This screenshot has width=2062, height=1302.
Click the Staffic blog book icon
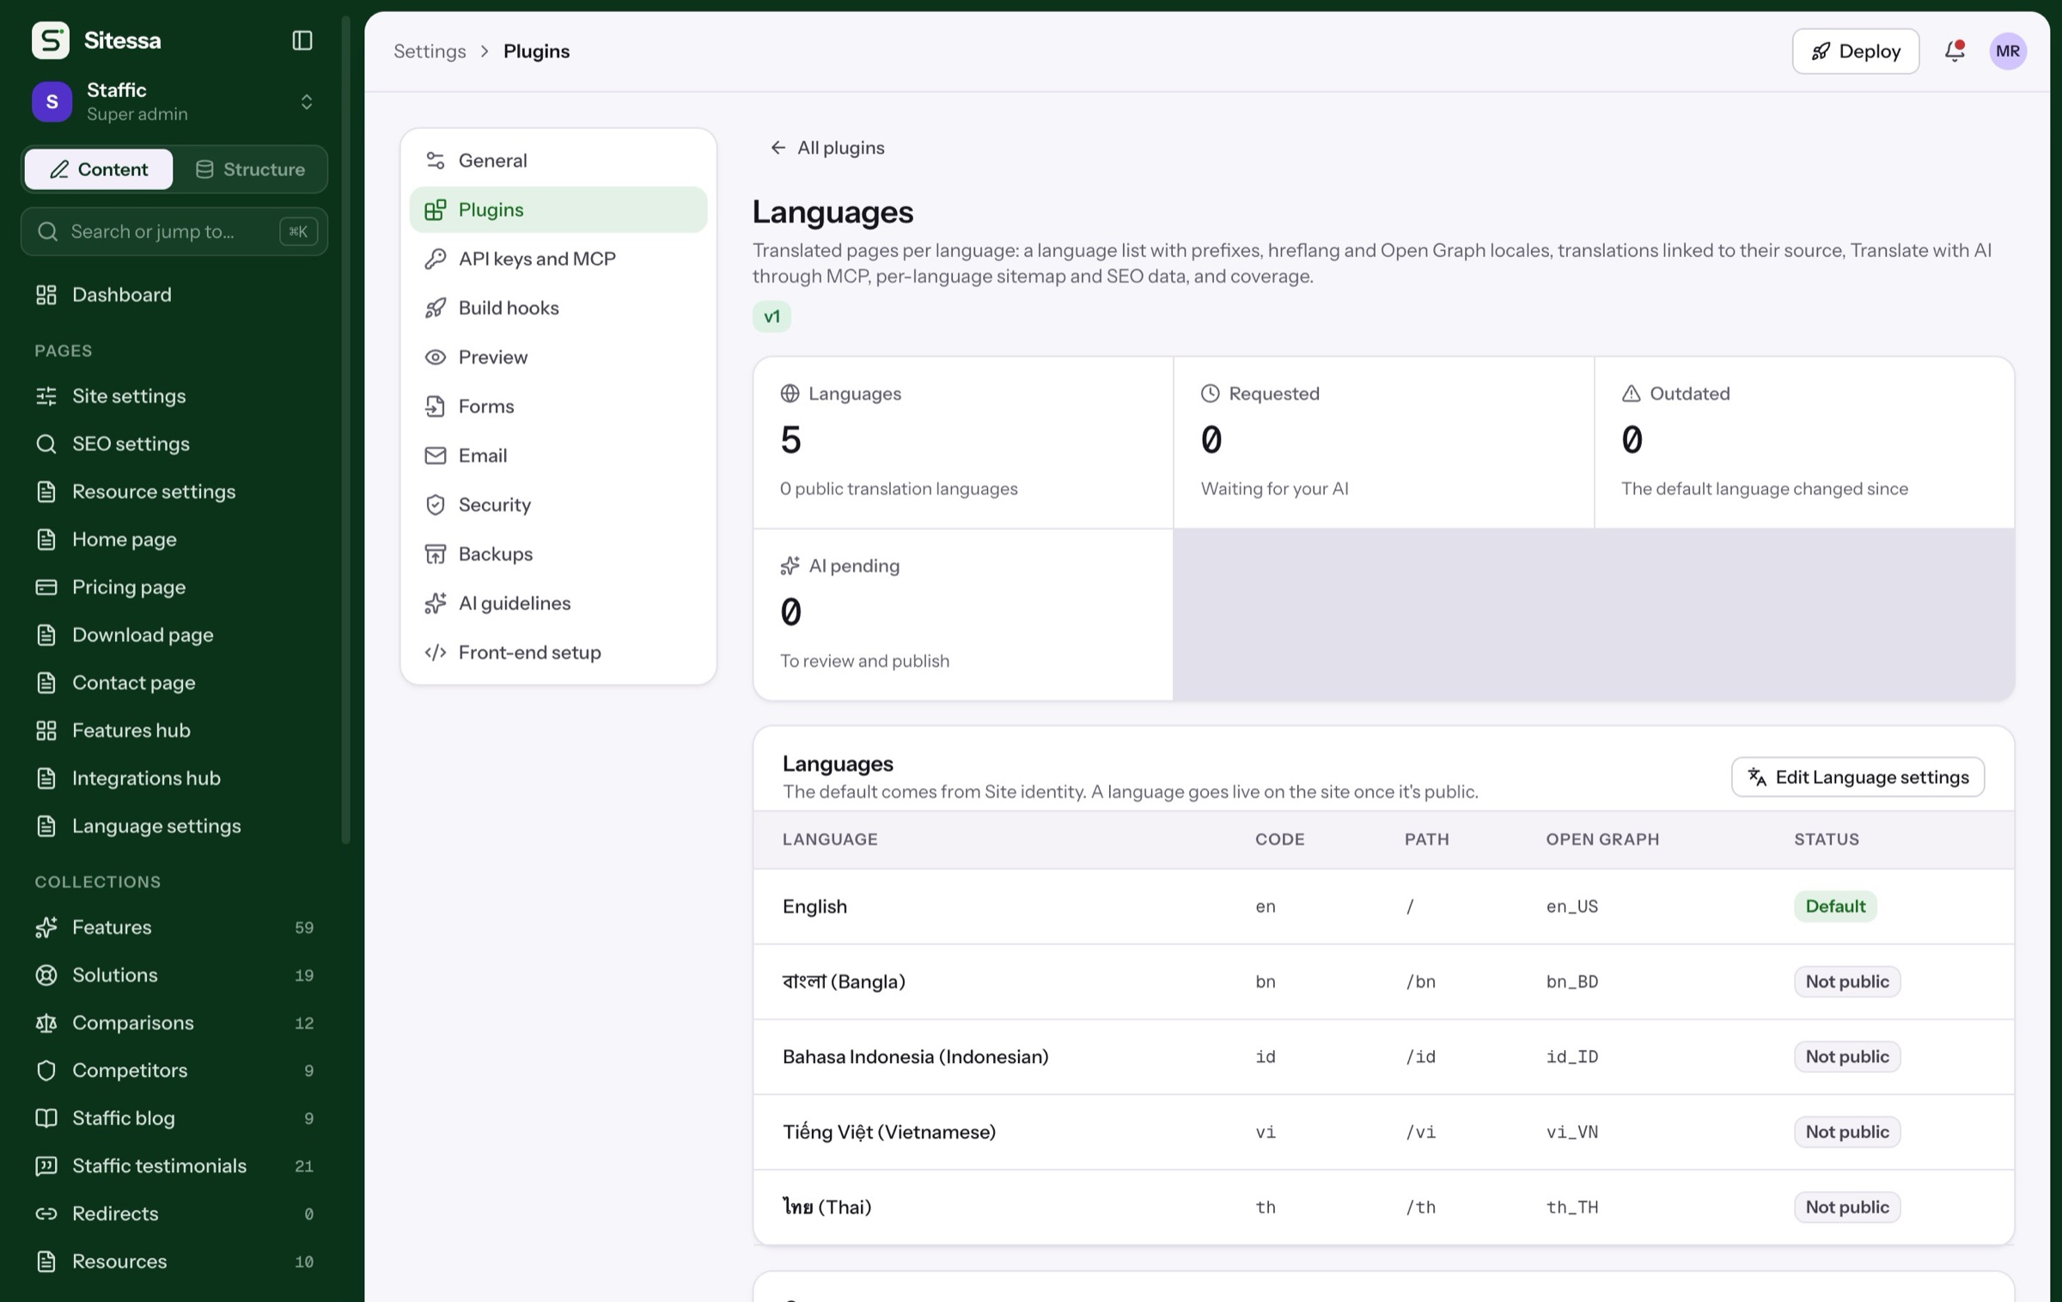(46, 1118)
